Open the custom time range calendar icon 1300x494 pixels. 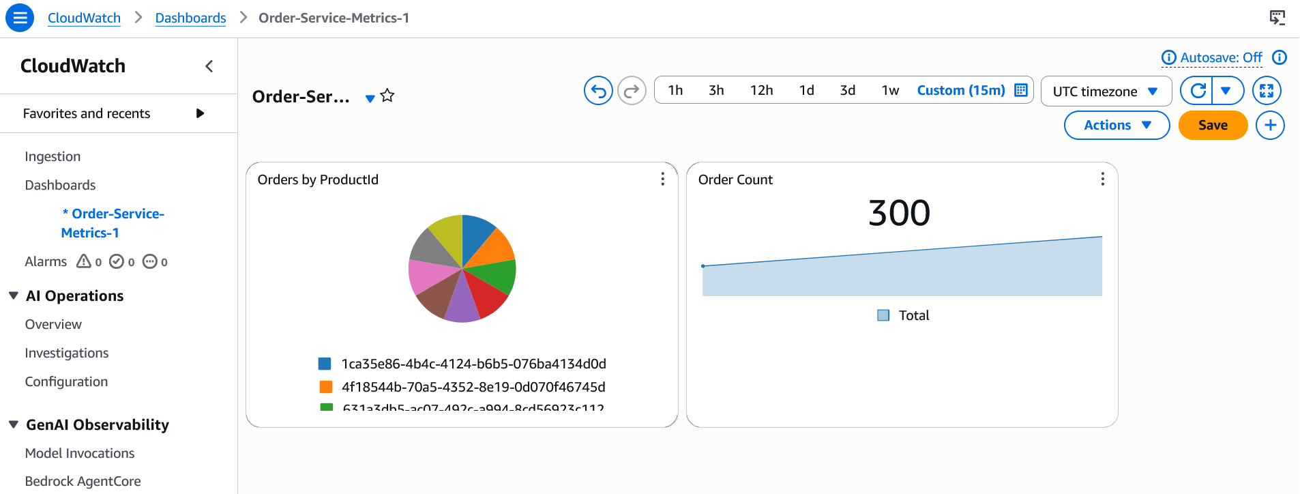point(1021,90)
